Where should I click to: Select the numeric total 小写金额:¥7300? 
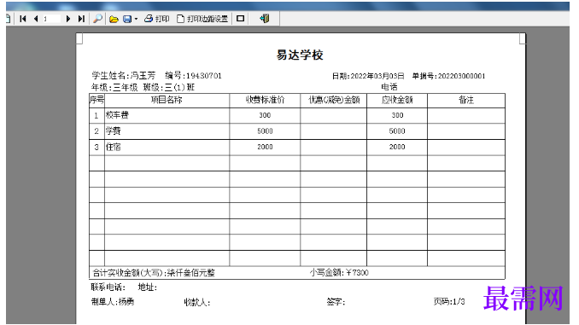click(339, 273)
